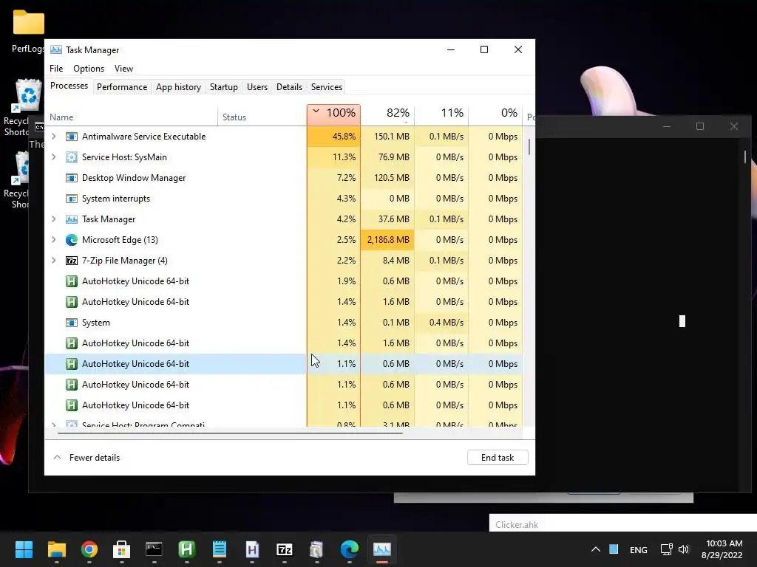This screenshot has height=567, width=757.
Task: Open Google Chrome from the taskbar
Action: click(89, 549)
